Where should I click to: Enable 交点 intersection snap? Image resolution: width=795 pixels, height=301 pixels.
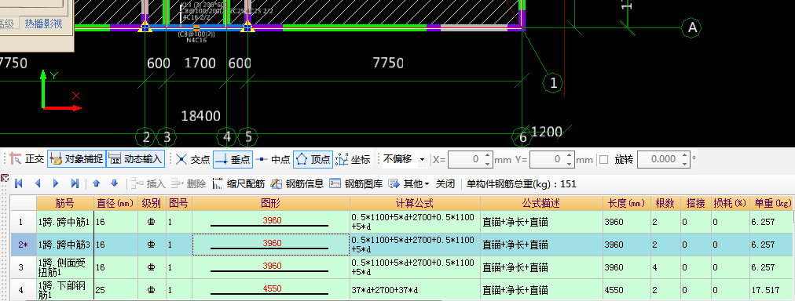tap(192, 159)
